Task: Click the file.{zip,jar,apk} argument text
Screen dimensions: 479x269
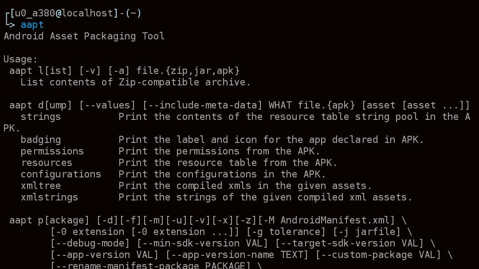Action: click(188, 71)
